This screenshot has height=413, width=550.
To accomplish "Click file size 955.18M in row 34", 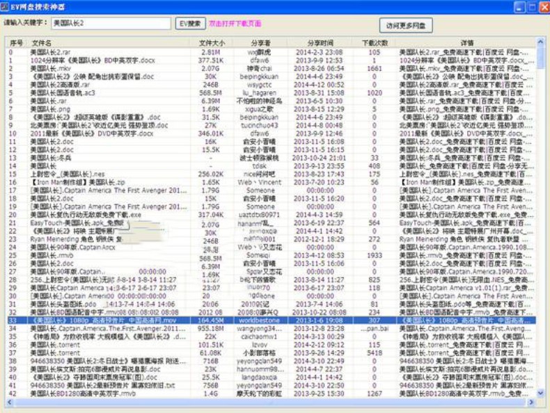I will click(211, 329).
